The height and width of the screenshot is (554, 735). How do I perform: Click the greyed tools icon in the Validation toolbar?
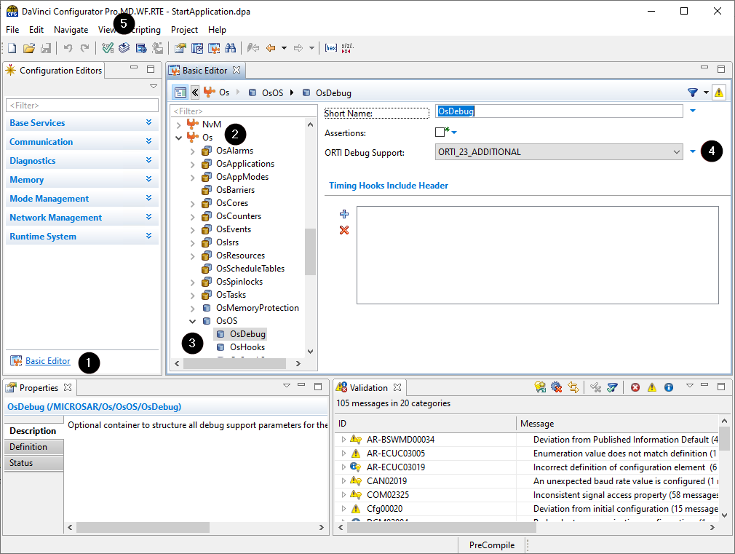(x=595, y=387)
